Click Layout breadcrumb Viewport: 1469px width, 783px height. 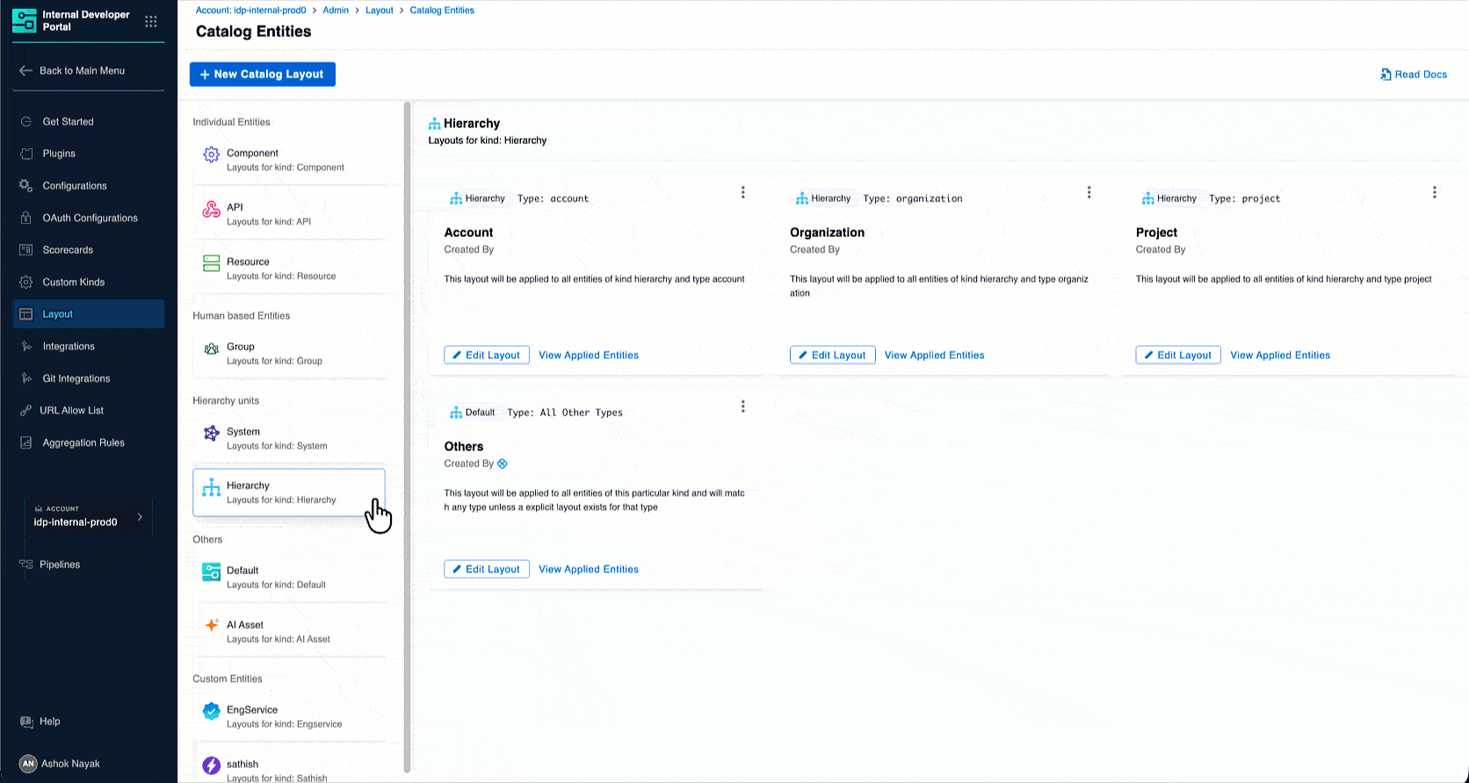pyautogui.click(x=380, y=11)
